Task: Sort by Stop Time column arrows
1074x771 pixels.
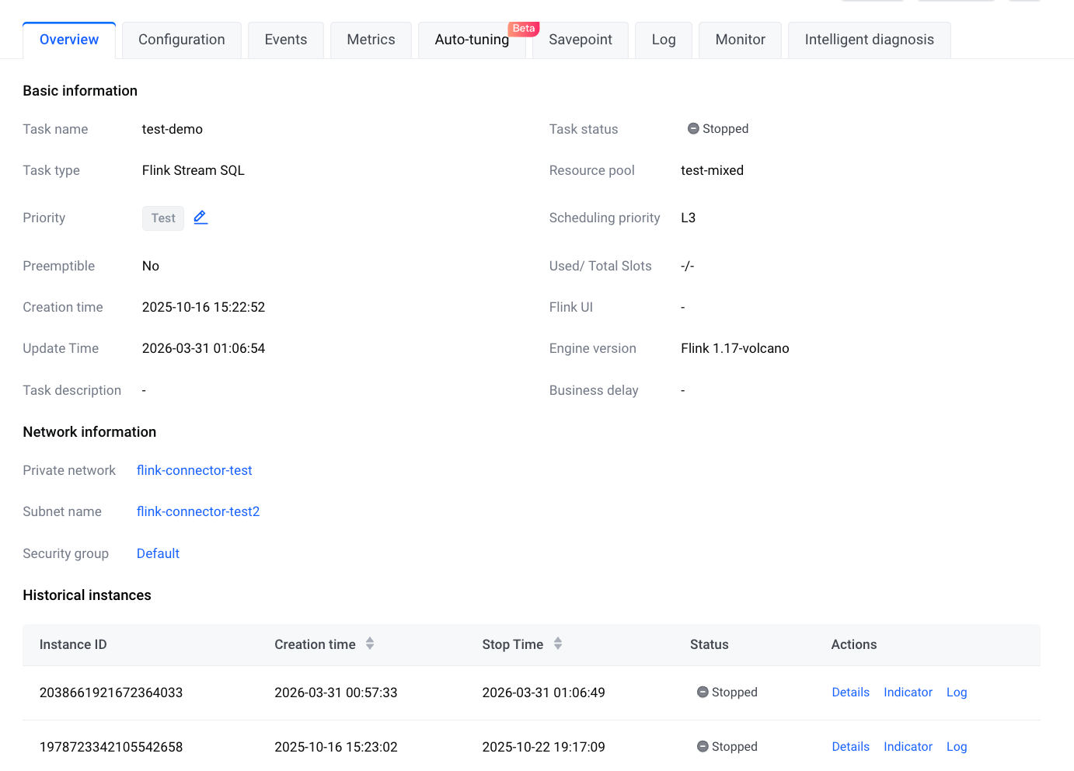Action: coord(558,644)
